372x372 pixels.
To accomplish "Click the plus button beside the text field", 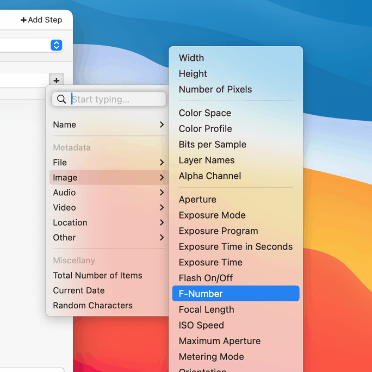I will (57, 80).
